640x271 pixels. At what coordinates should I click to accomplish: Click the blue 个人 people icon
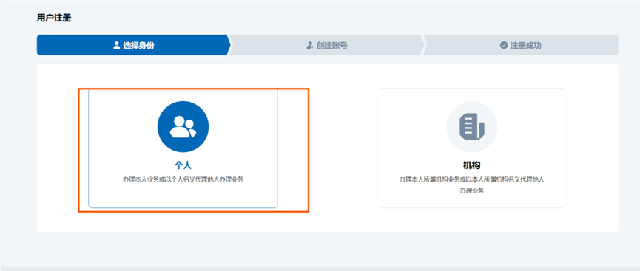click(x=183, y=126)
